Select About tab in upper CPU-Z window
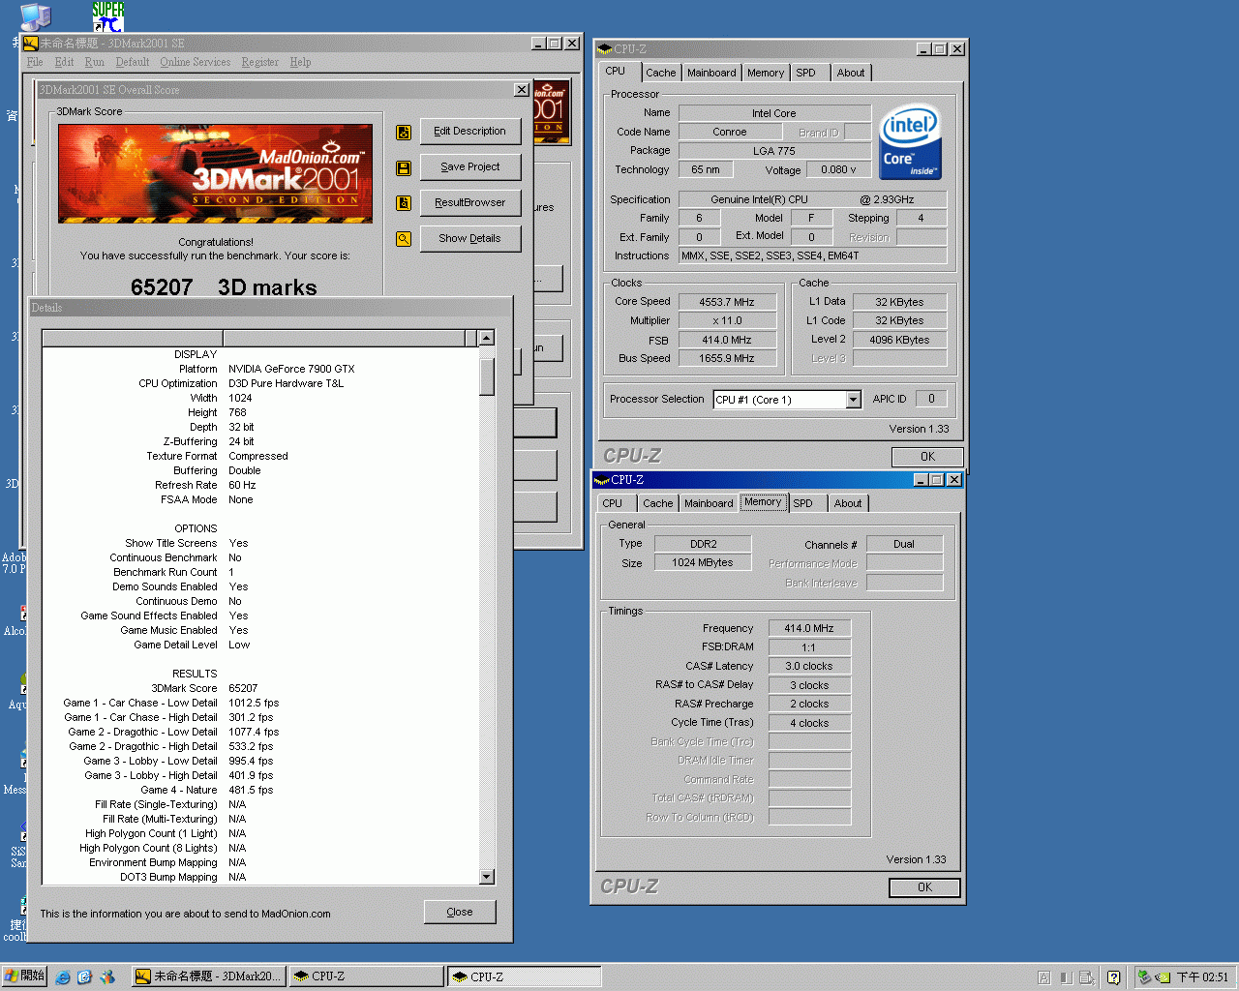This screenshot has height=991, width=1239. point(851,73)
